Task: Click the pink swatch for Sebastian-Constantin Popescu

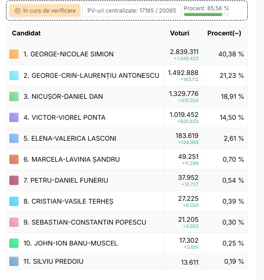Action: (x=14, y=222)
